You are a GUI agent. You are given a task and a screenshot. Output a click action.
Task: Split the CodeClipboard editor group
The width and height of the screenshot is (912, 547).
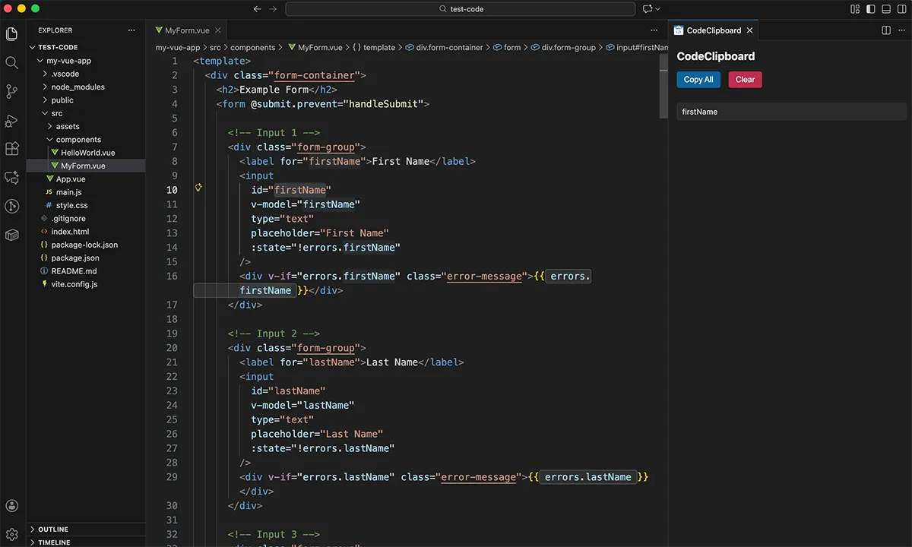click(x=885, y=30)
